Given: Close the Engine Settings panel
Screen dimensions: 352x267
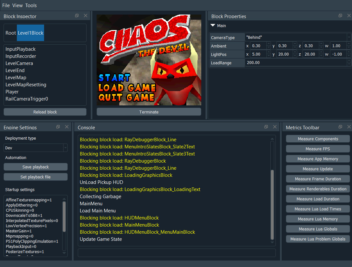Looking at the screenshot, I should (67, 127).
